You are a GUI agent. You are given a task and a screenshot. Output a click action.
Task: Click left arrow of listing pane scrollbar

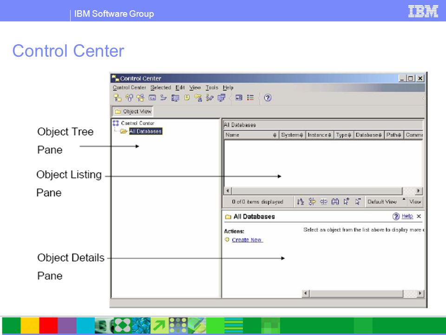[x=228, y=191]
